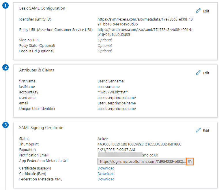Click the step 2 numbered circle
This screenshot has height=190, width=219.
pos(5,68)
